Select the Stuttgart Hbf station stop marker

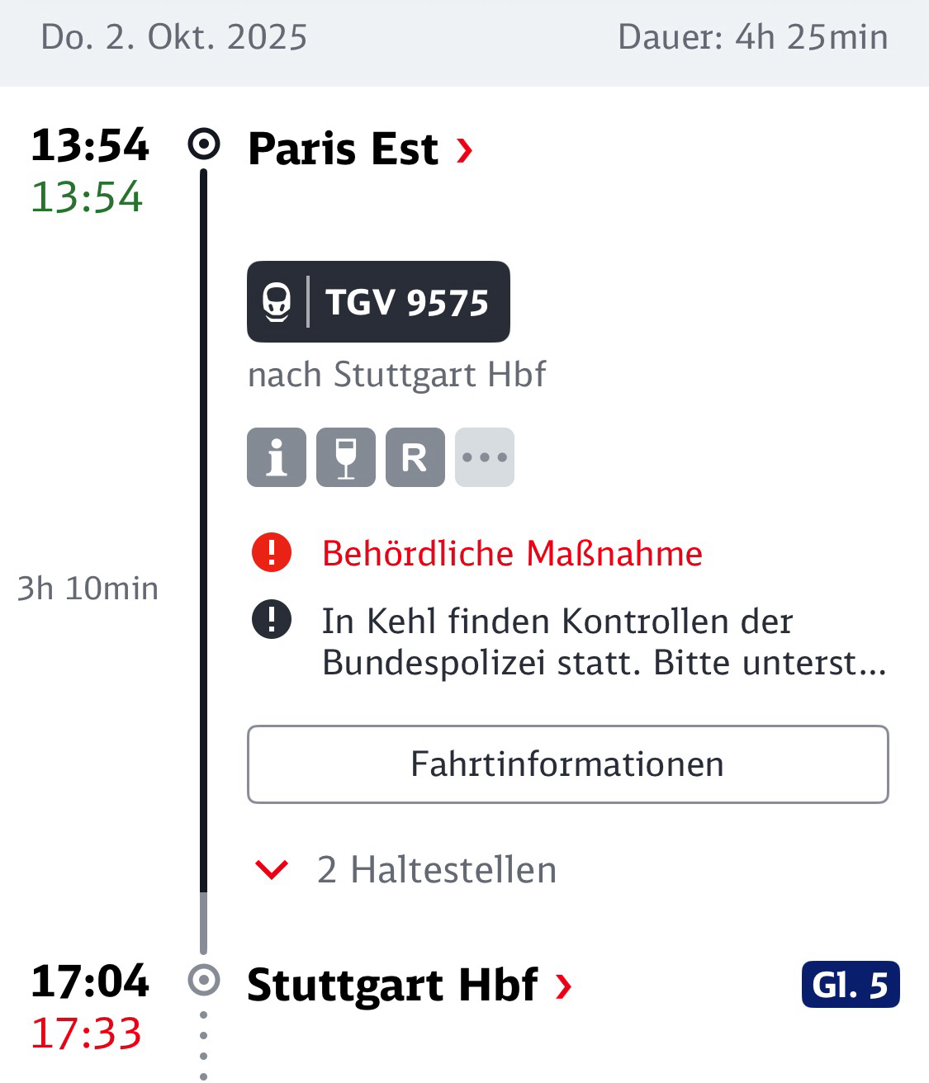pyautogui.click(x=204, y=980)
